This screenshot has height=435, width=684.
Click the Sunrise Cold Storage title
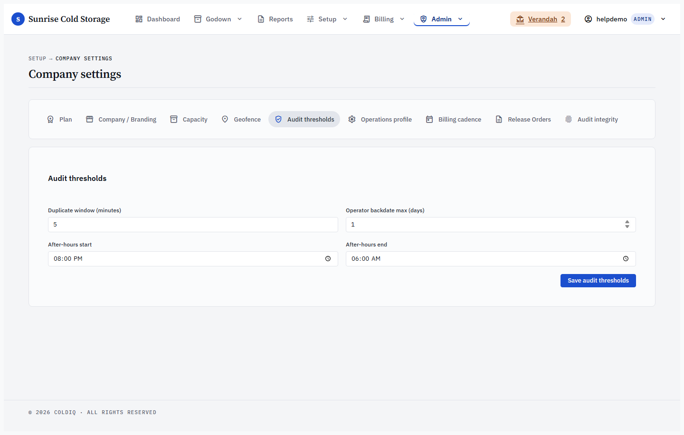(x=69, y=19)
